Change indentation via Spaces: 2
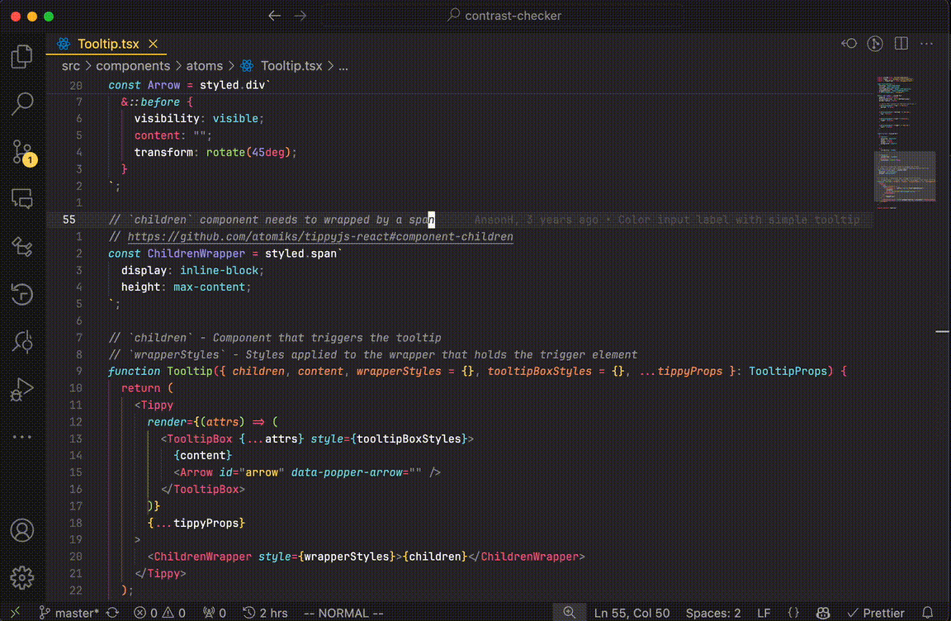Viewport: 951px width, 621px height. pos(713,613)
